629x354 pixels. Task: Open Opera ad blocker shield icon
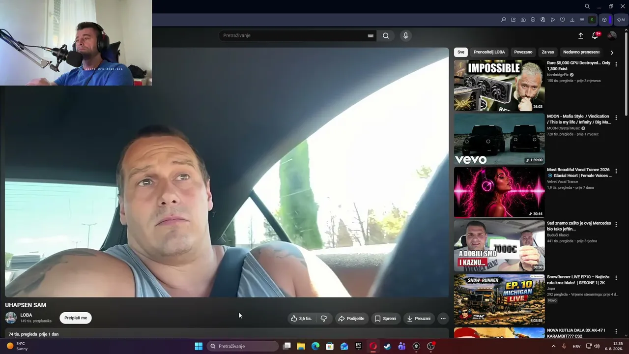(x=533, y=20)
